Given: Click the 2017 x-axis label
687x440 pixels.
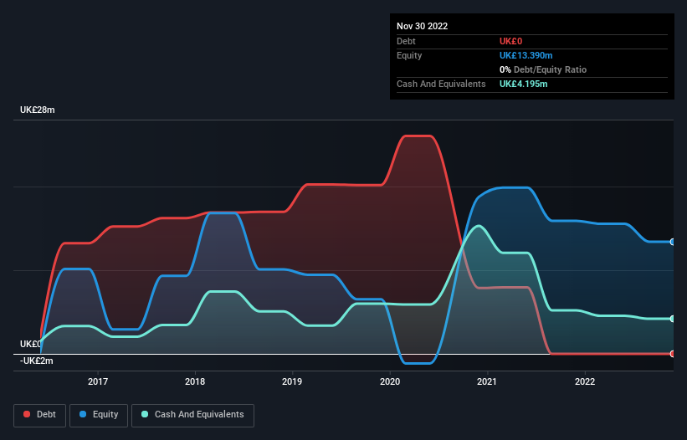Looking at the screenshot, I should point(98,381).
